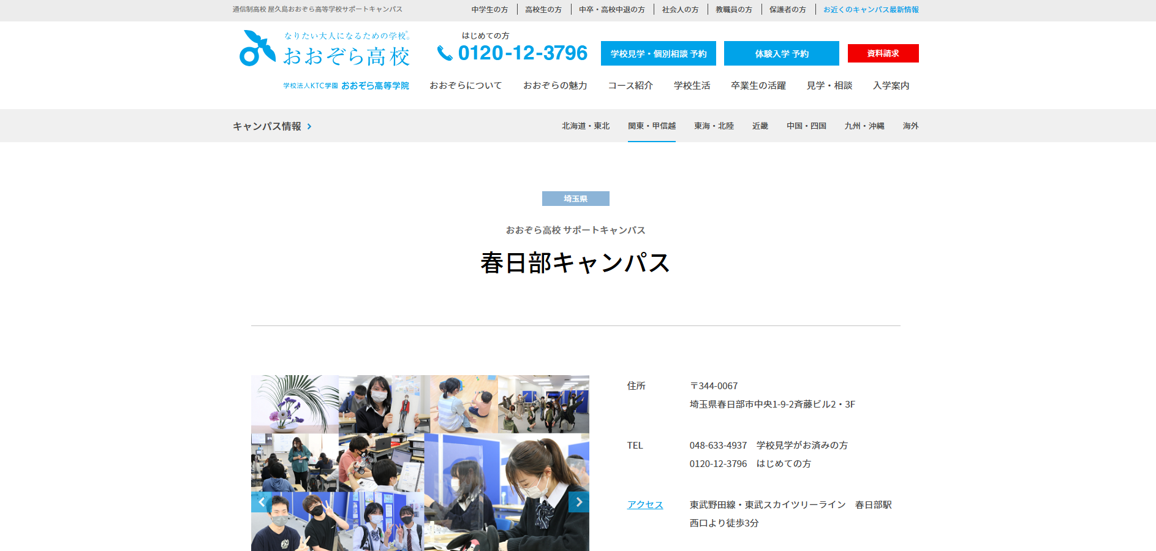Open the 保護者の方 top link
The image size is (1156, 551).
coord(787,10)
